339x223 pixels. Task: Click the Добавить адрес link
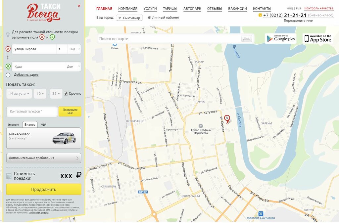click(x=26, y=75)
